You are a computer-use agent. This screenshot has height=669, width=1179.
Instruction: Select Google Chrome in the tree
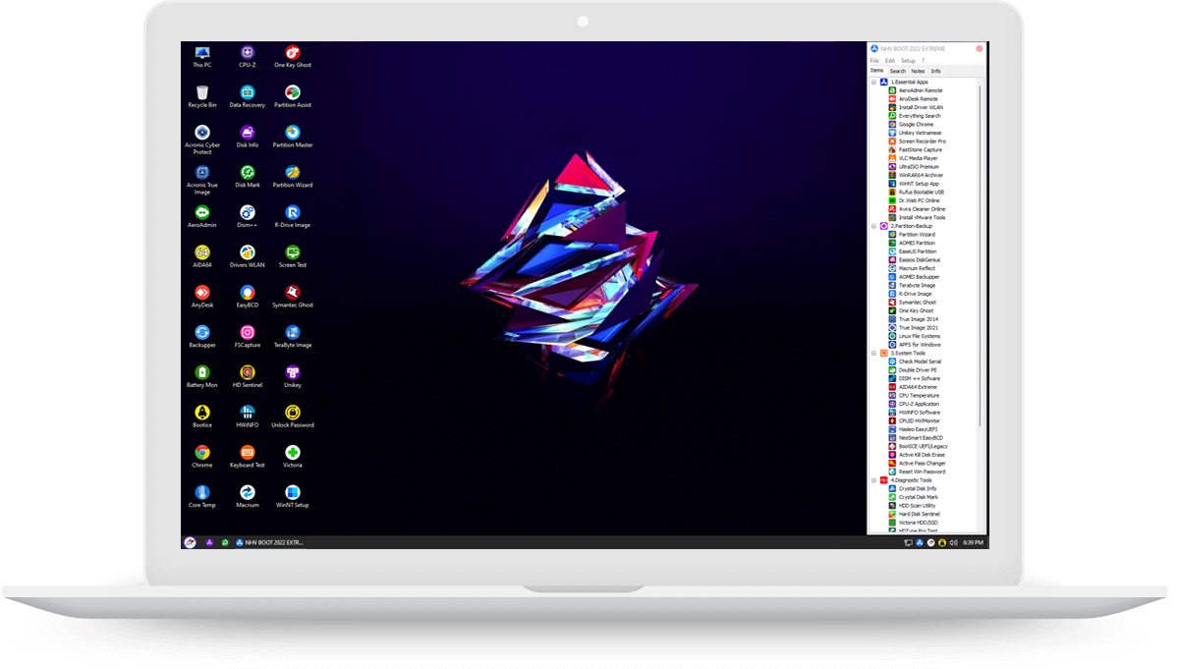[x=911, y=125]
